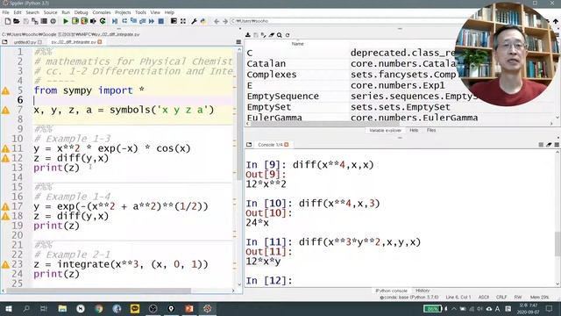Screen dimensions: 561x316
Task: Close the Console 1/A tab
Action: click(x=287, y=145)
